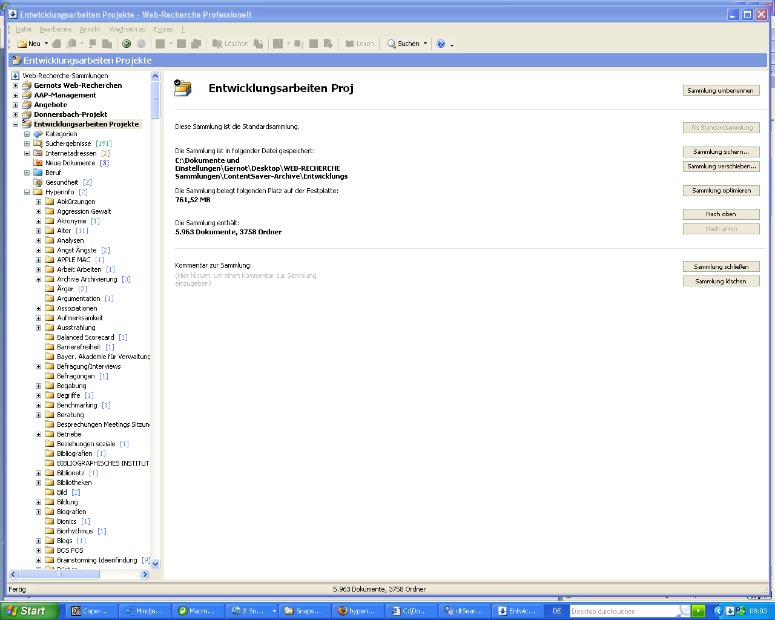Expand the Gernots Web-Recherchen collection
The image size is (775, 620).
[16, 85]
